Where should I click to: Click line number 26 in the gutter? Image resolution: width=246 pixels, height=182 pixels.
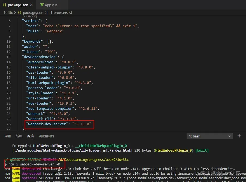coord(8,124)
